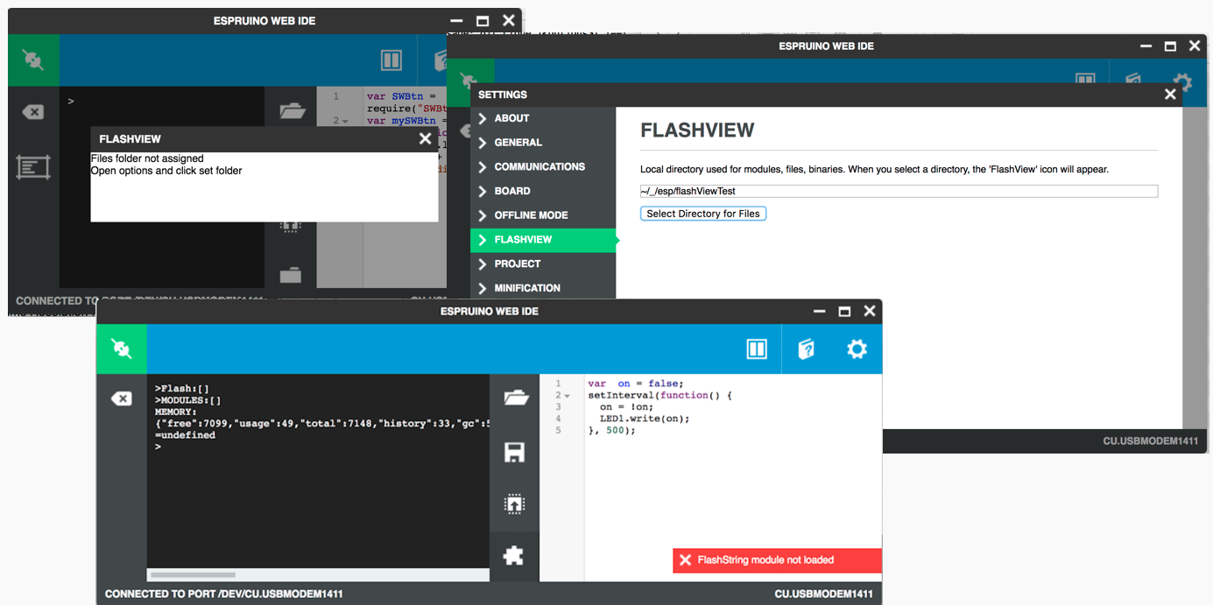Fold line 2 in the top-left window's editor
The width and height of the screenshot is (1213, 605).
click(345, 121)
